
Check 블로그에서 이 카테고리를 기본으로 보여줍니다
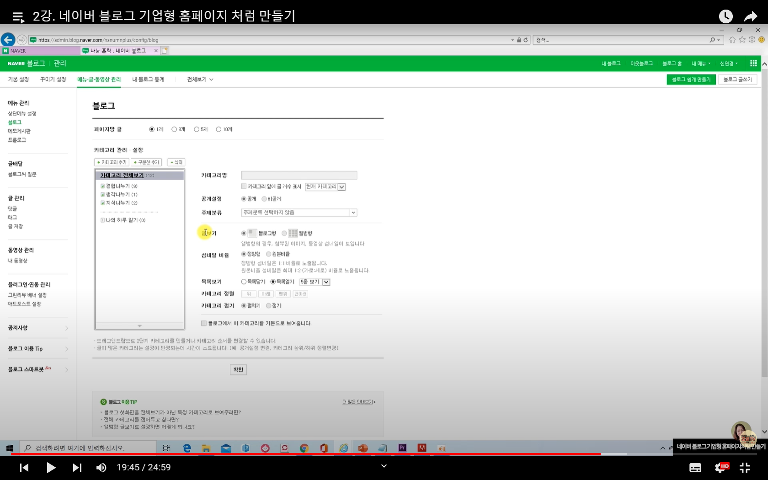[x=204, y=323]
